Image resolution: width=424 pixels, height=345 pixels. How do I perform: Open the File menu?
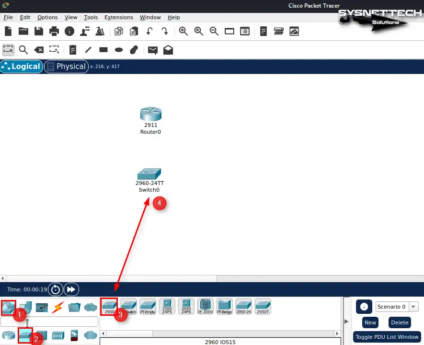[8, 17]
